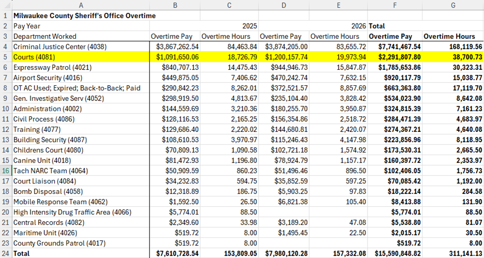Select Bomb Disposal (4058) cell

(81, 191)
